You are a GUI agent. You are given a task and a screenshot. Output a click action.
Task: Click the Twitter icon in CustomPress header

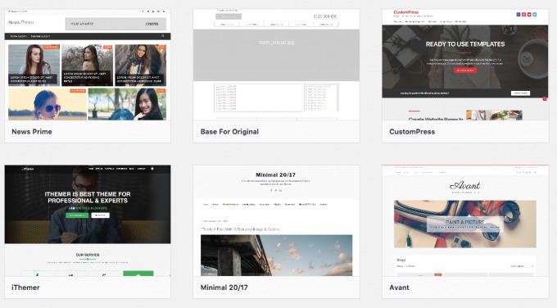535,15
